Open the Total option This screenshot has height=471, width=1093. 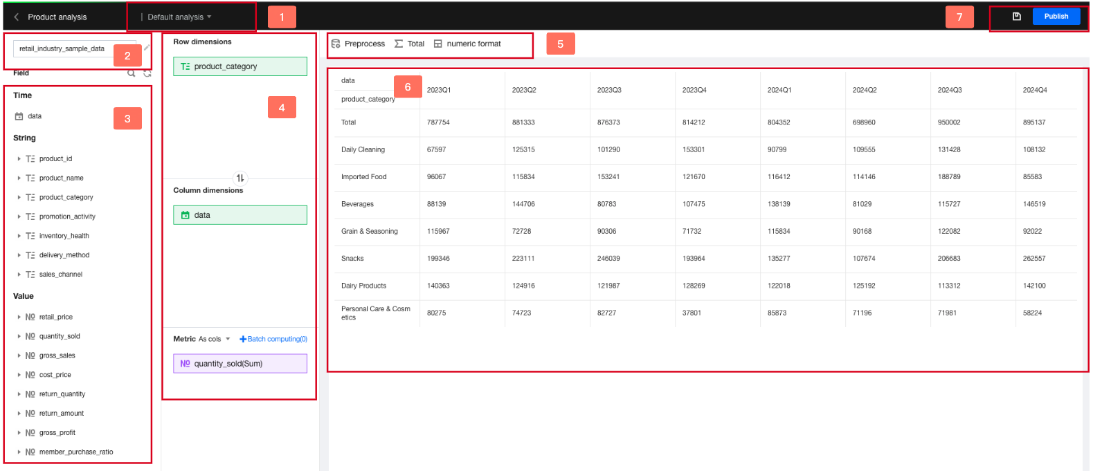click(409, 44)
